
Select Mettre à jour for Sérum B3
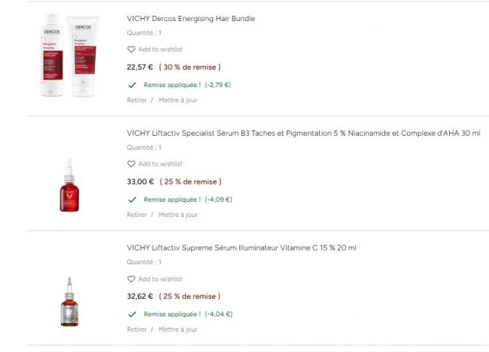click(x=178, y=215)
